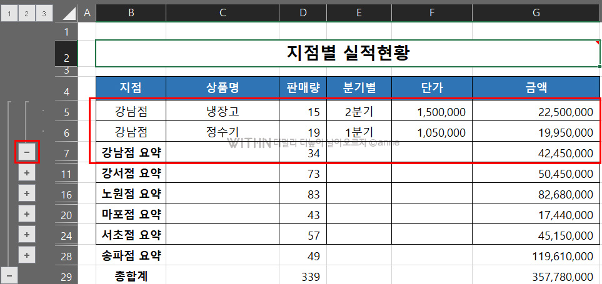Image resolution: width=602 pixels, height=284 pixels.
Task: Select row 29 header
Action: tap(66, 275)
